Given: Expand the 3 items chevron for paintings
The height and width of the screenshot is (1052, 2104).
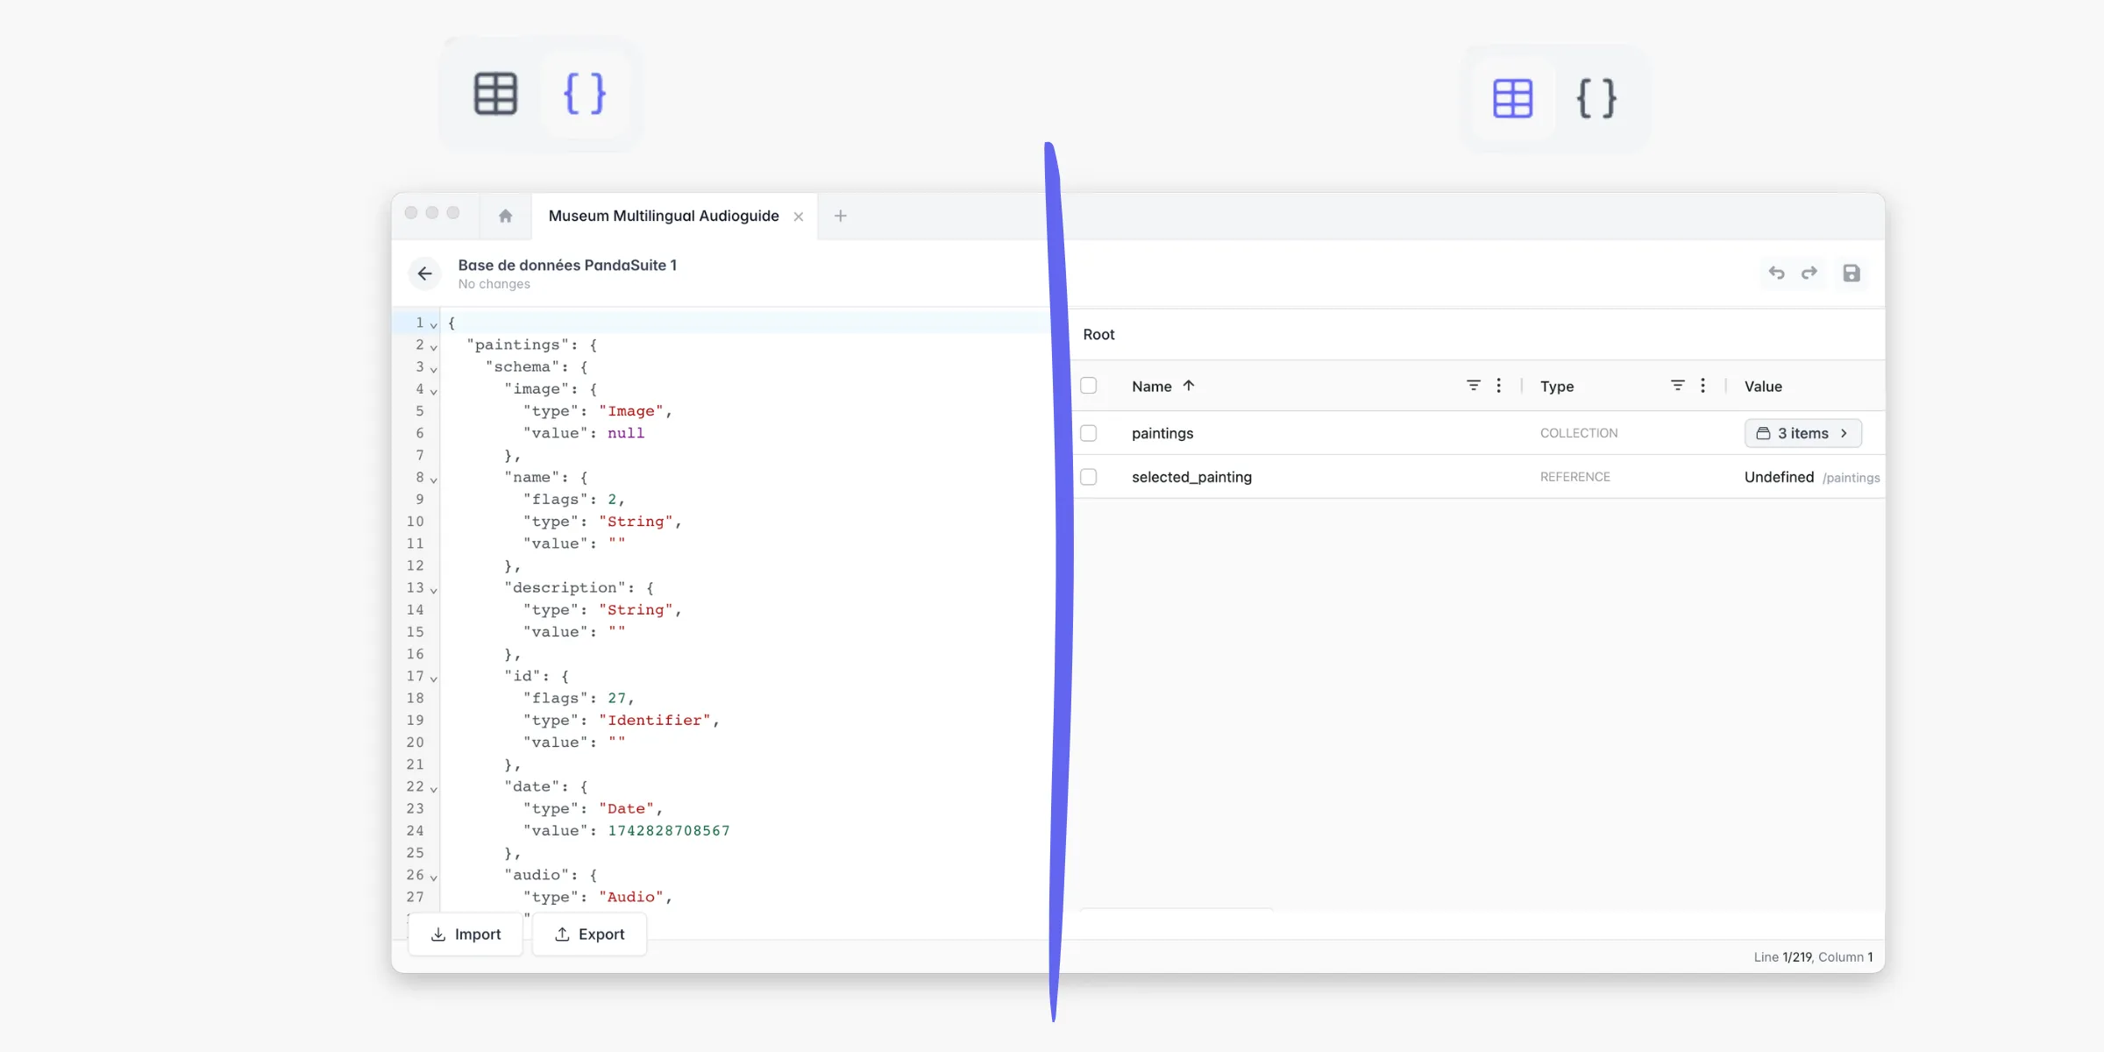Looking at the screenshot, I should [x=1845, y=433].
